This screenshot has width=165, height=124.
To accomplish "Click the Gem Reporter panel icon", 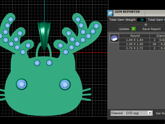I will click(110, 13).
